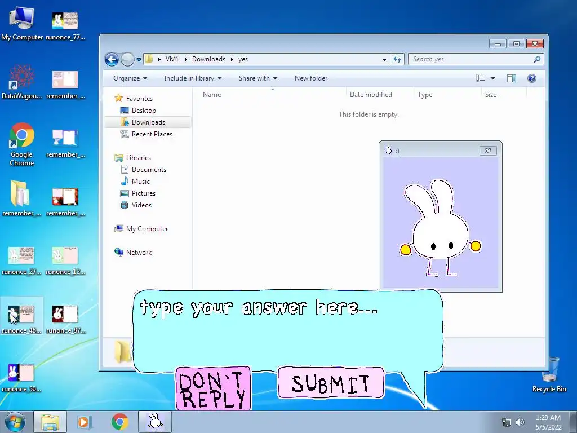The image size is (577, 433).
Task: Open Chrome from the taskbar
Action: 119,422
